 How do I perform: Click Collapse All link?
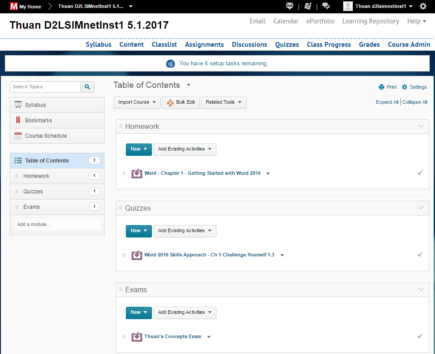(x=415, y=102)
